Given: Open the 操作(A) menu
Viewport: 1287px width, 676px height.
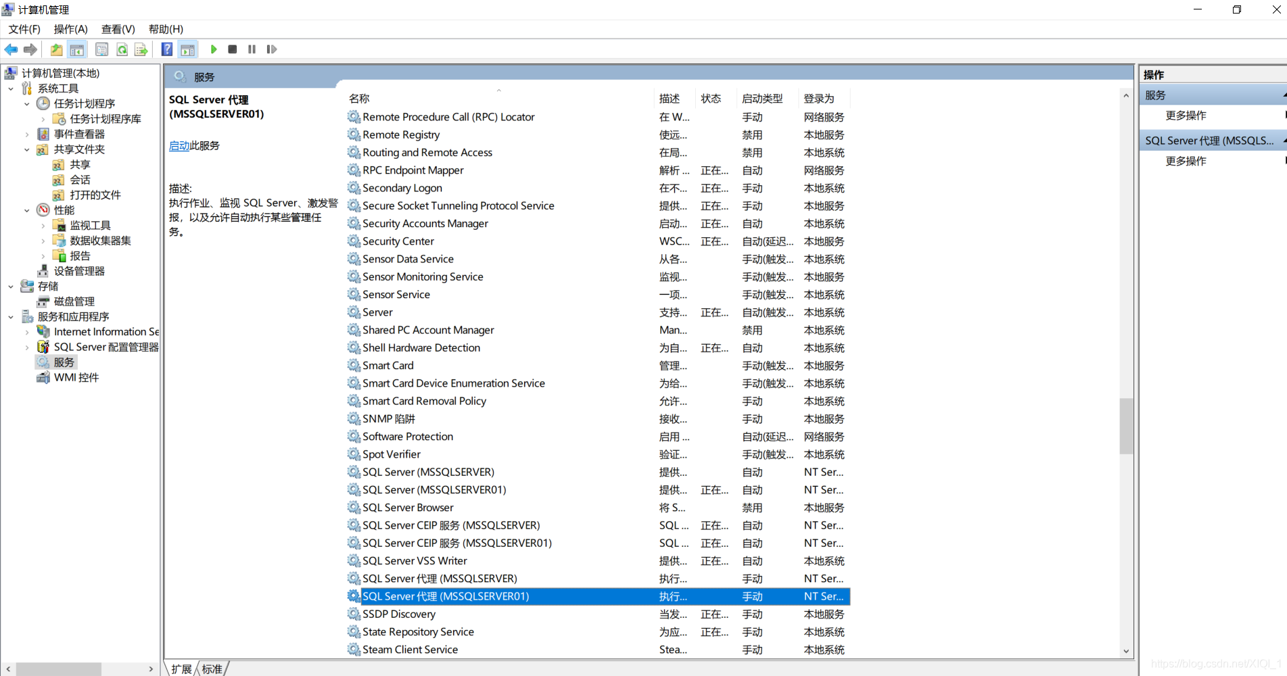Looking at the screenshot, I should tap(71, 29).
